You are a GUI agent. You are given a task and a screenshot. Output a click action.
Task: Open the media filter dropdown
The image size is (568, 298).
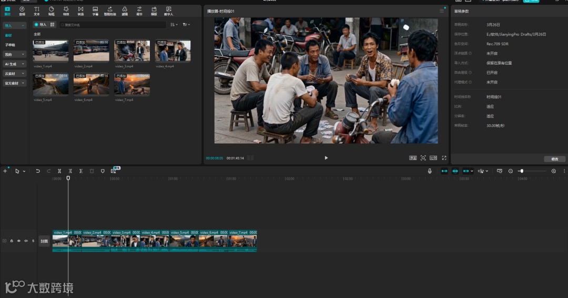(186, 25)
